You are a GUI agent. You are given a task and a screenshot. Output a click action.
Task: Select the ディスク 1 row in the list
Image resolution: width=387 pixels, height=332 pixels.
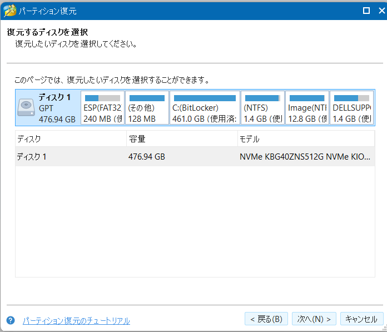point(71,157)
